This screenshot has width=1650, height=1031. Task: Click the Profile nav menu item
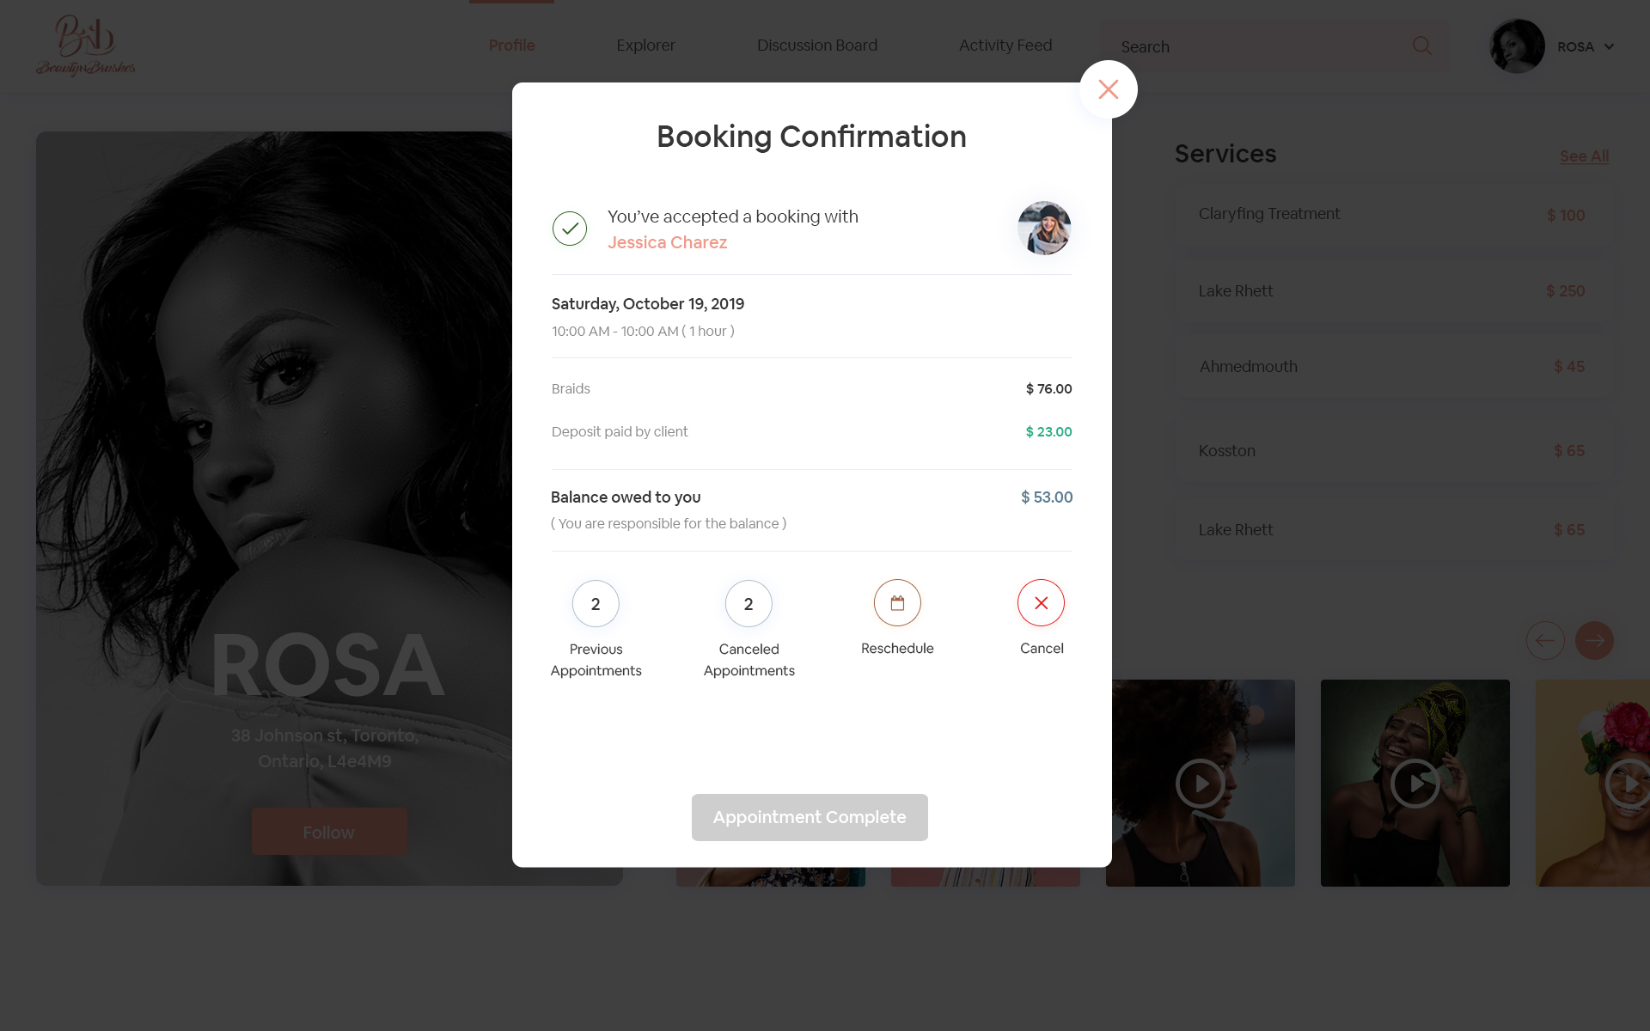point(510,46)
